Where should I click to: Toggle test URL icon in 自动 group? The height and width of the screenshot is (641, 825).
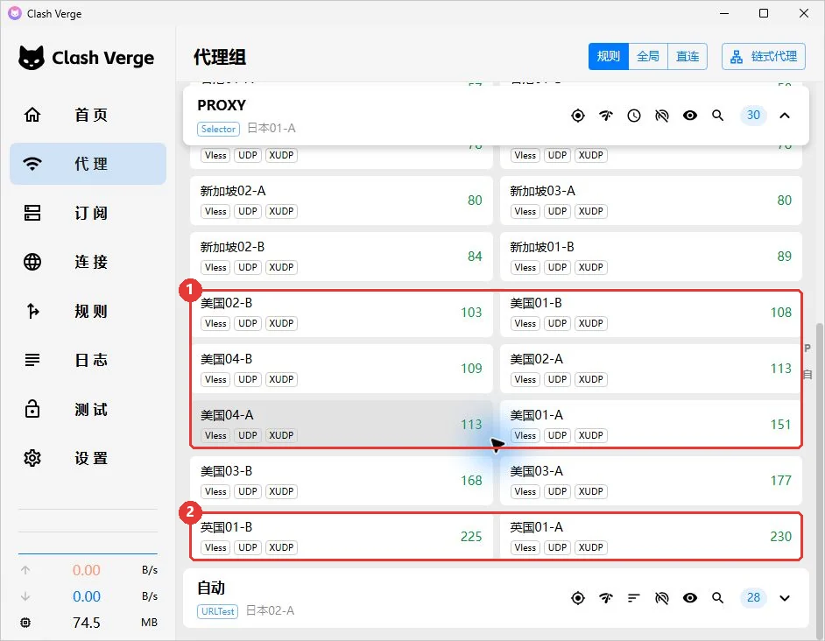pos(662,598)
